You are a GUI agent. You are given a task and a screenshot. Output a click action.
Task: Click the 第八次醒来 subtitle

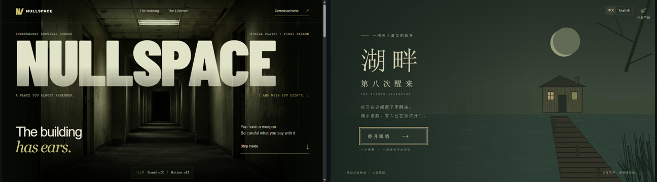coord(387,84)
